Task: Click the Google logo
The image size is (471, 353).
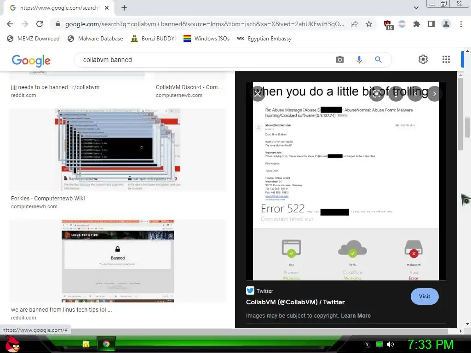Action: [31, 60]
